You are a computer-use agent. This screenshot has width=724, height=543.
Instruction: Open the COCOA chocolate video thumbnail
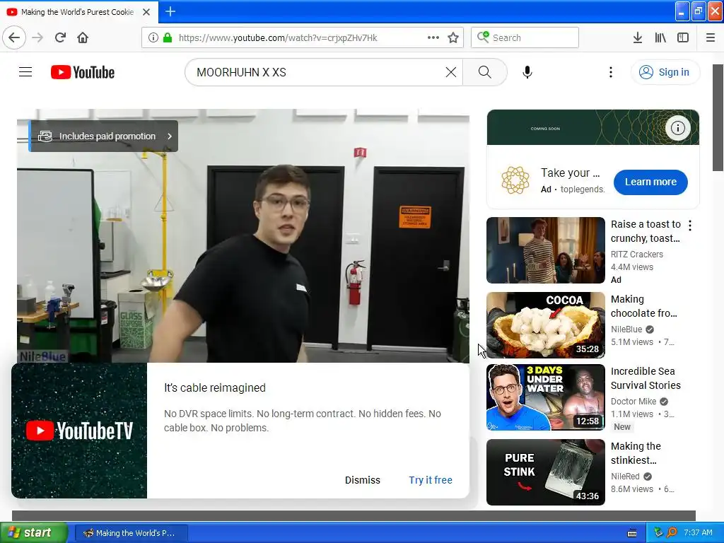pos(545,325)
